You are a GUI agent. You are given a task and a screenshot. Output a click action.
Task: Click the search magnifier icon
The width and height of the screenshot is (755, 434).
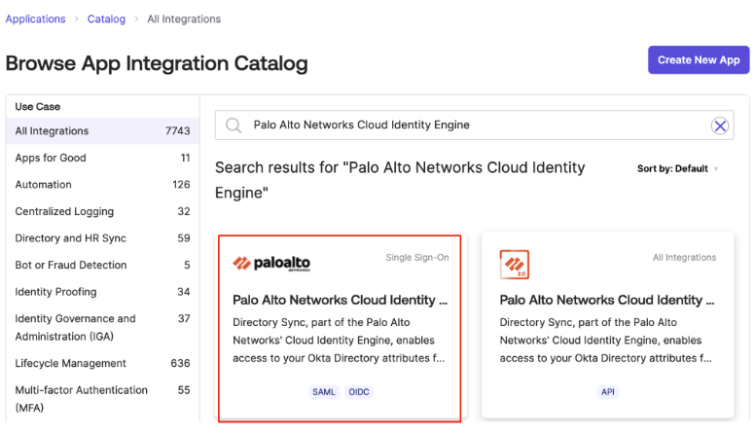coord(234,126)
